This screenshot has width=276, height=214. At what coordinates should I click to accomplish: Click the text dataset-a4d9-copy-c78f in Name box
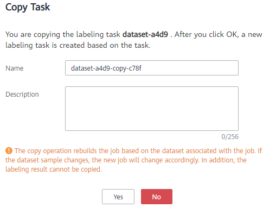pyautogui.click(x=106, y=68)
